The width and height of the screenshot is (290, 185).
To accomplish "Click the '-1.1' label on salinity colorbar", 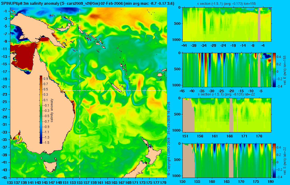I will (46, 132).
